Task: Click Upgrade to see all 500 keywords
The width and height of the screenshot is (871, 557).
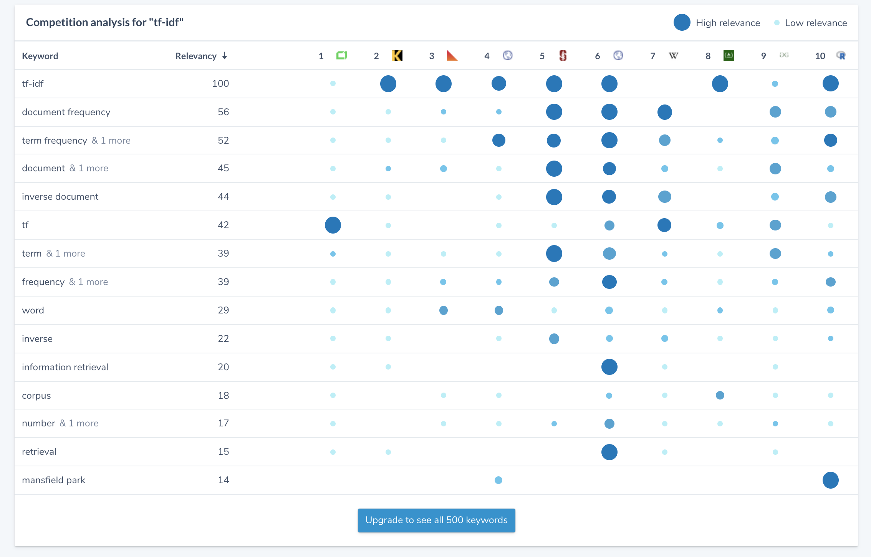Action: coord(436,520)
